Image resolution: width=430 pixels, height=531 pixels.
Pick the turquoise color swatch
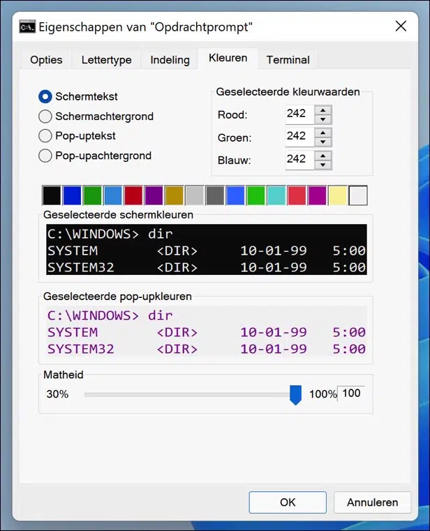pos(276,195)
